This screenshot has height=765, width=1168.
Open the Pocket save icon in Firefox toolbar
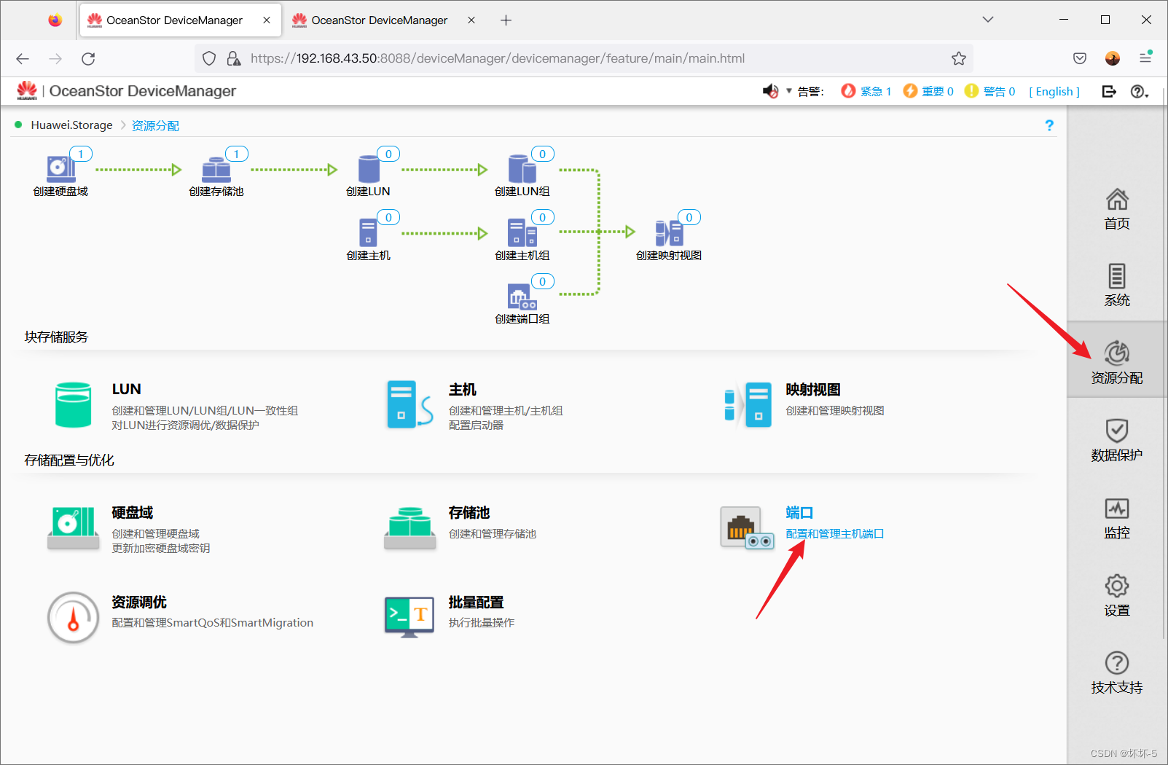(1080, 58)
